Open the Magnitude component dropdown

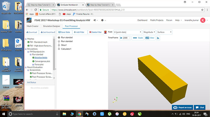[x=149, y=32]
